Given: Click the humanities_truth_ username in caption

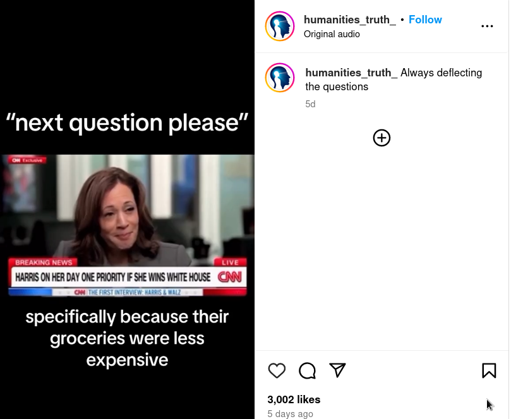Looking at the screenshot, I should click(x=351, y=73).
